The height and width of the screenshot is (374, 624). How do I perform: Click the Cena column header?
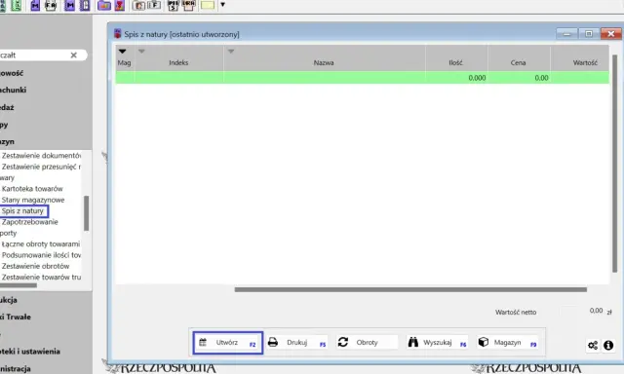(518, 62)
